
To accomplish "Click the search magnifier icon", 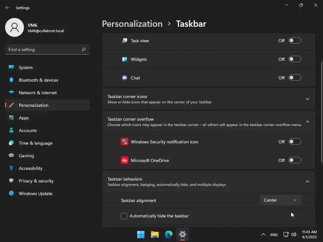I will click(84, 49).
